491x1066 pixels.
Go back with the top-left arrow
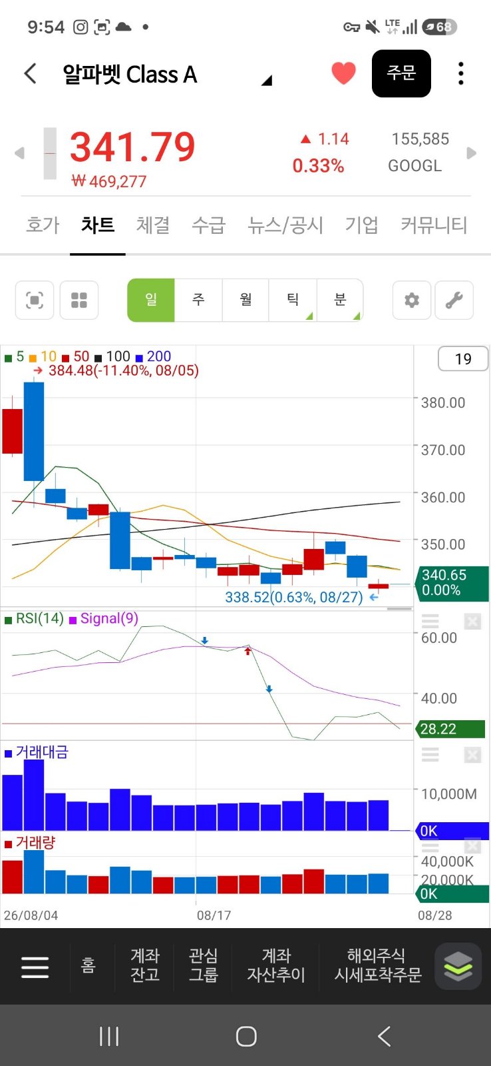[30, 73]
